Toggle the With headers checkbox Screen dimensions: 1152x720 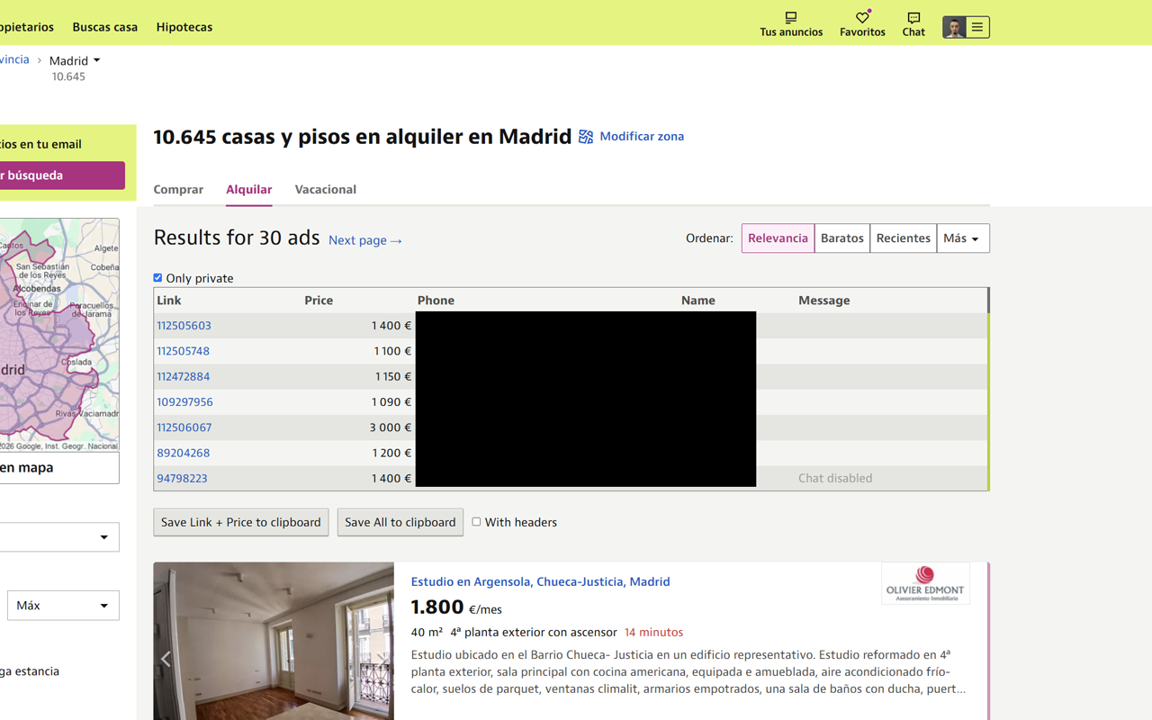click(477, 522)
